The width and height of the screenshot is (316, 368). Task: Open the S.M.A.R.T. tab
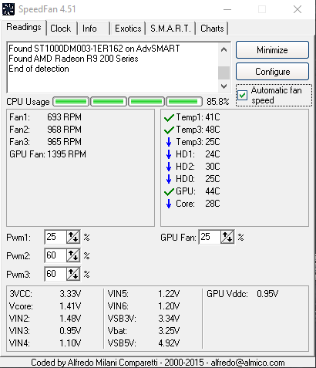pos(170,29)
